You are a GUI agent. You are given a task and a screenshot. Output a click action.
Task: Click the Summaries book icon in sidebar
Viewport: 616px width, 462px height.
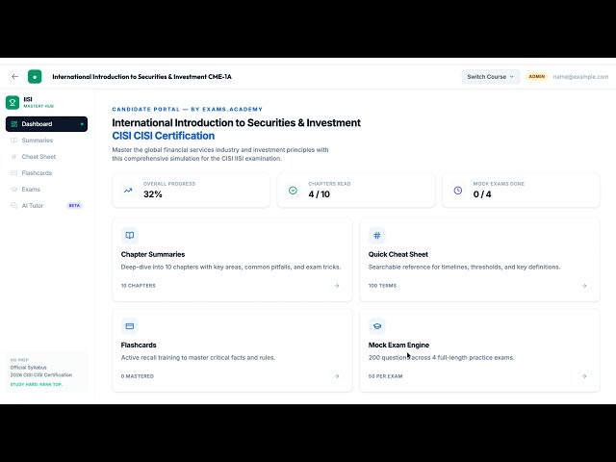click(x=14, y=141)
